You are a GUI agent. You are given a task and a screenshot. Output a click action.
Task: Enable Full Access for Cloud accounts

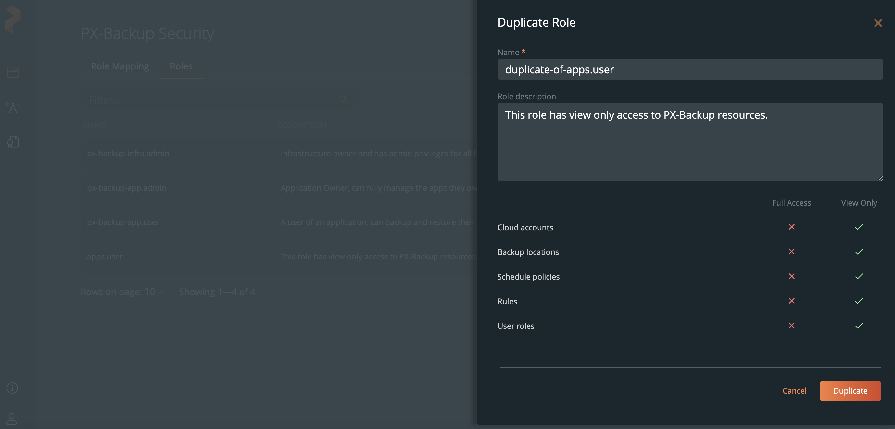pyautogui.click(x=791, y=227)
